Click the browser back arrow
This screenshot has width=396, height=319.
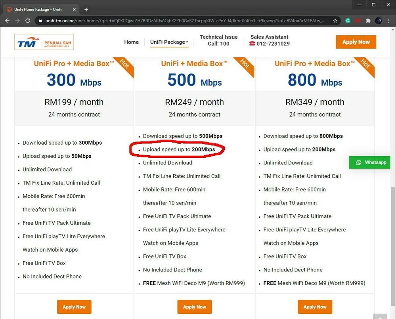7,21
